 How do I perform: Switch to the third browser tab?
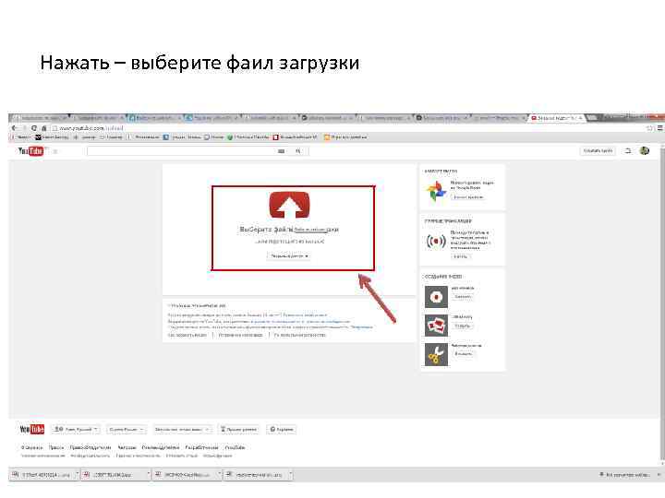click(155, 118)
